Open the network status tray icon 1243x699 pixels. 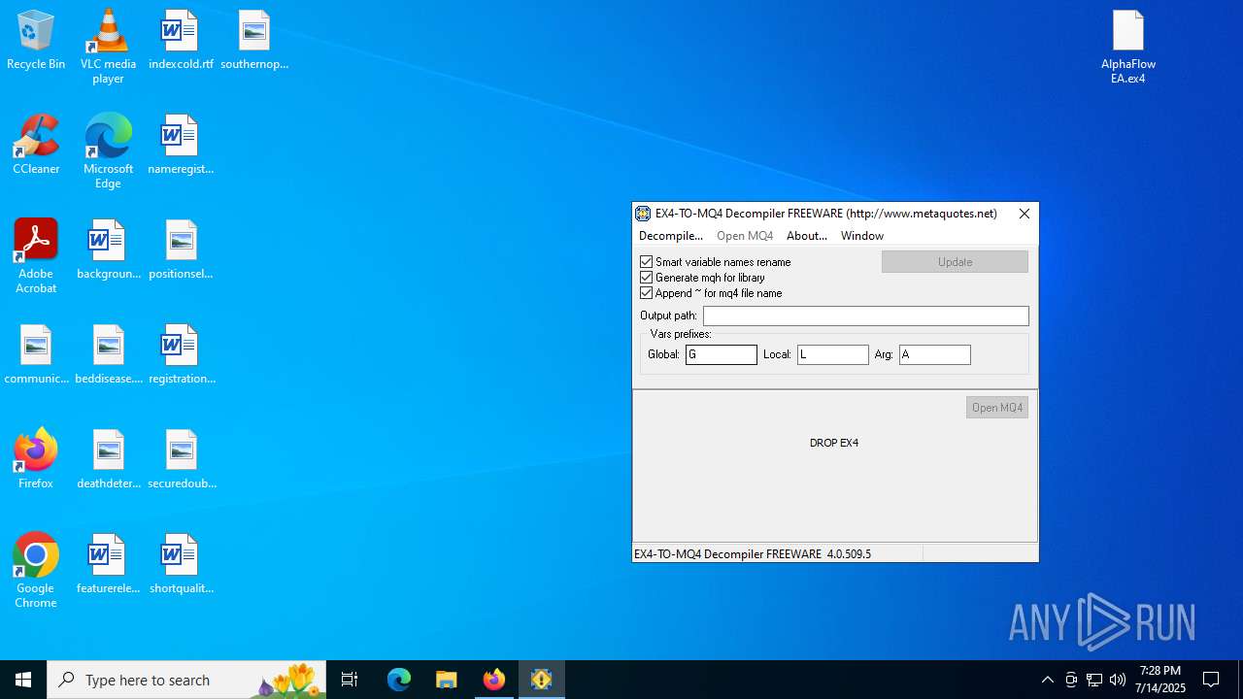1094,680
